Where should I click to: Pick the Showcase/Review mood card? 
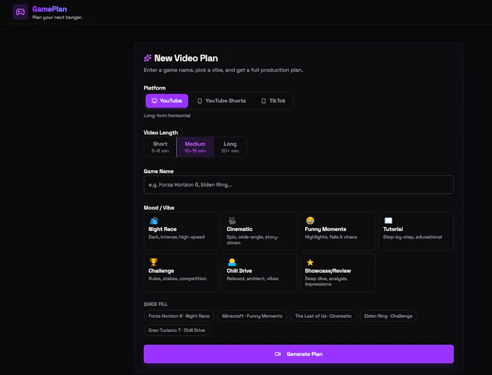(x=338, y=273)
